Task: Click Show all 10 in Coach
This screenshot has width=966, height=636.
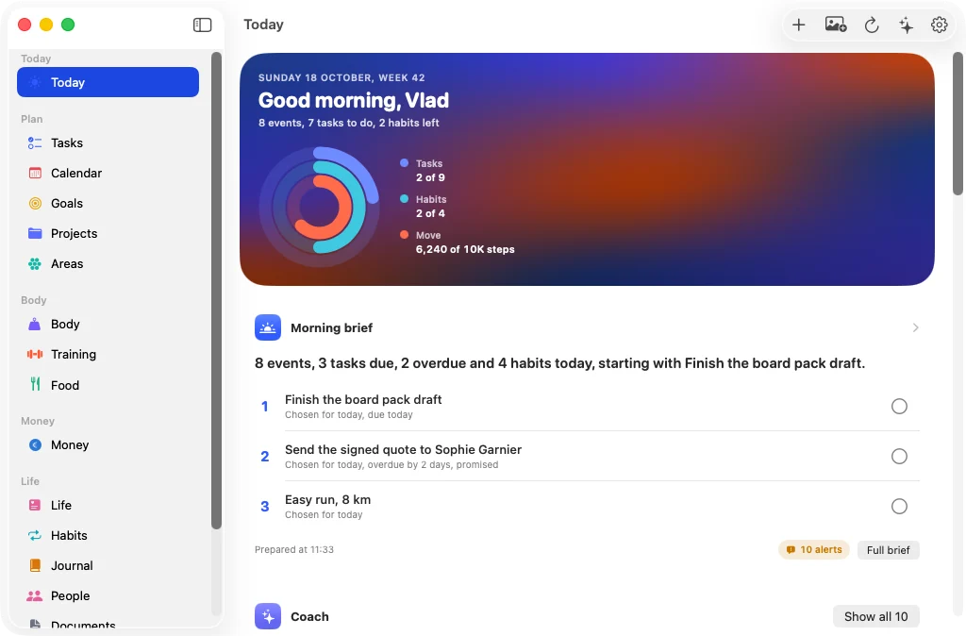Action: [x=876, y=616]
